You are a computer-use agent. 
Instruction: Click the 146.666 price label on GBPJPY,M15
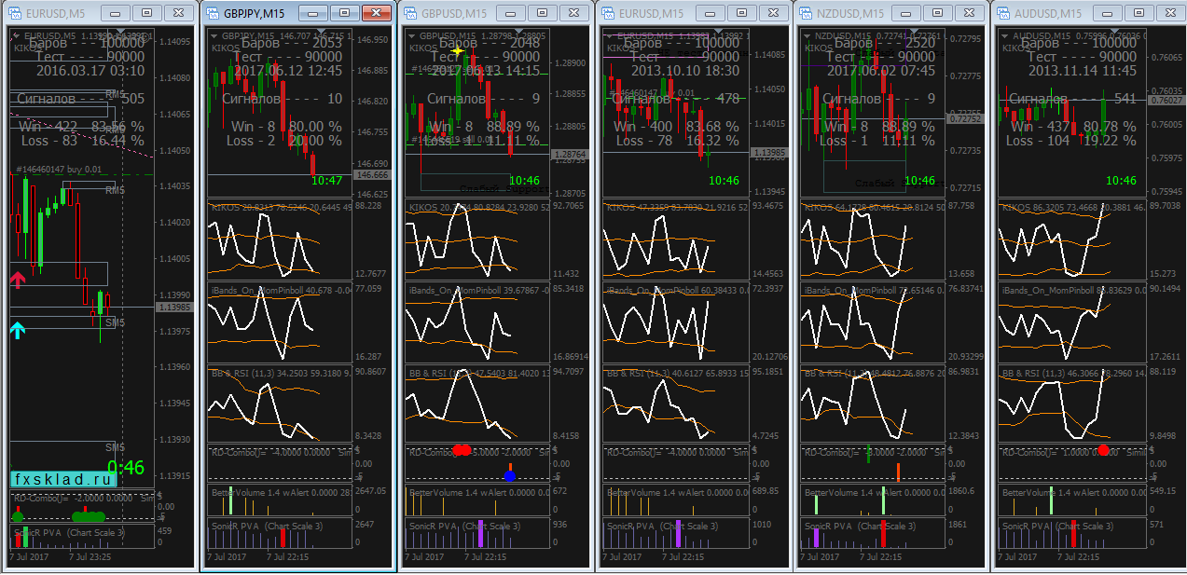coord(372,174)
